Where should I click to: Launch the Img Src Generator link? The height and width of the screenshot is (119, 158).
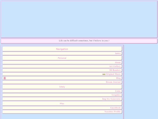coord(111,99)
